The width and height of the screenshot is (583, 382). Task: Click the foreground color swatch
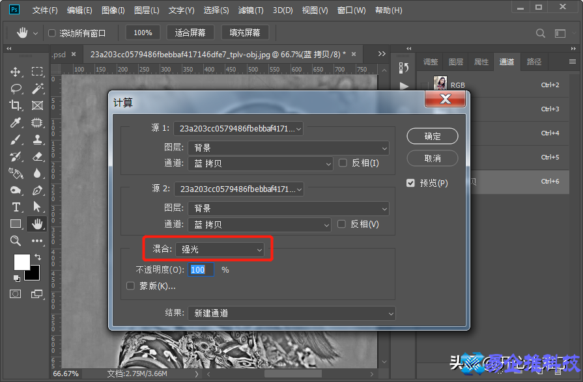coord(21,264)
